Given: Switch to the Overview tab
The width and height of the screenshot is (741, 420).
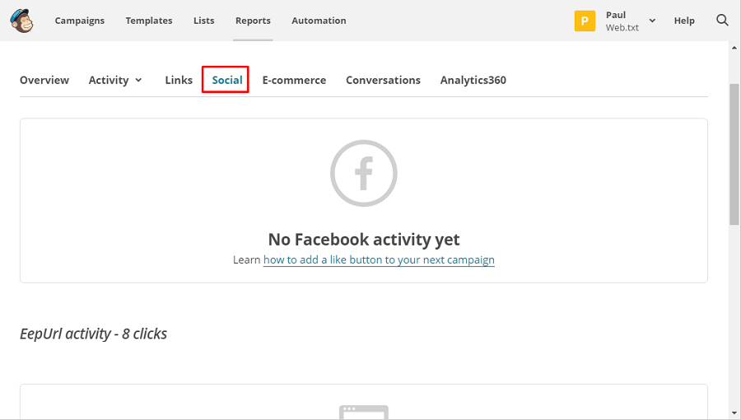Looking at the screenshot, I should coord(44,81).
